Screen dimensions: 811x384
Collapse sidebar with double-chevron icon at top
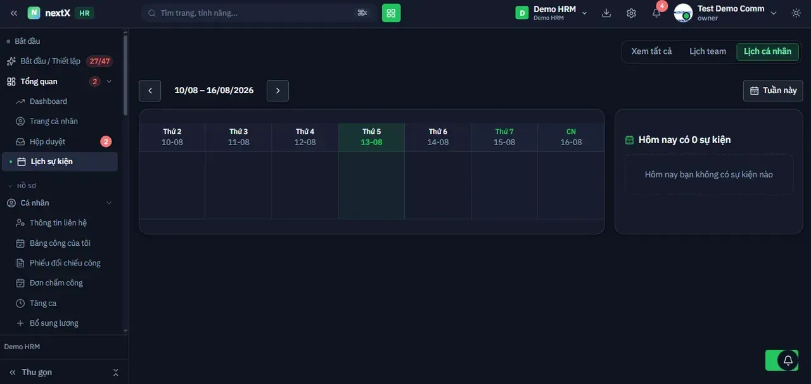coord(14,13)
